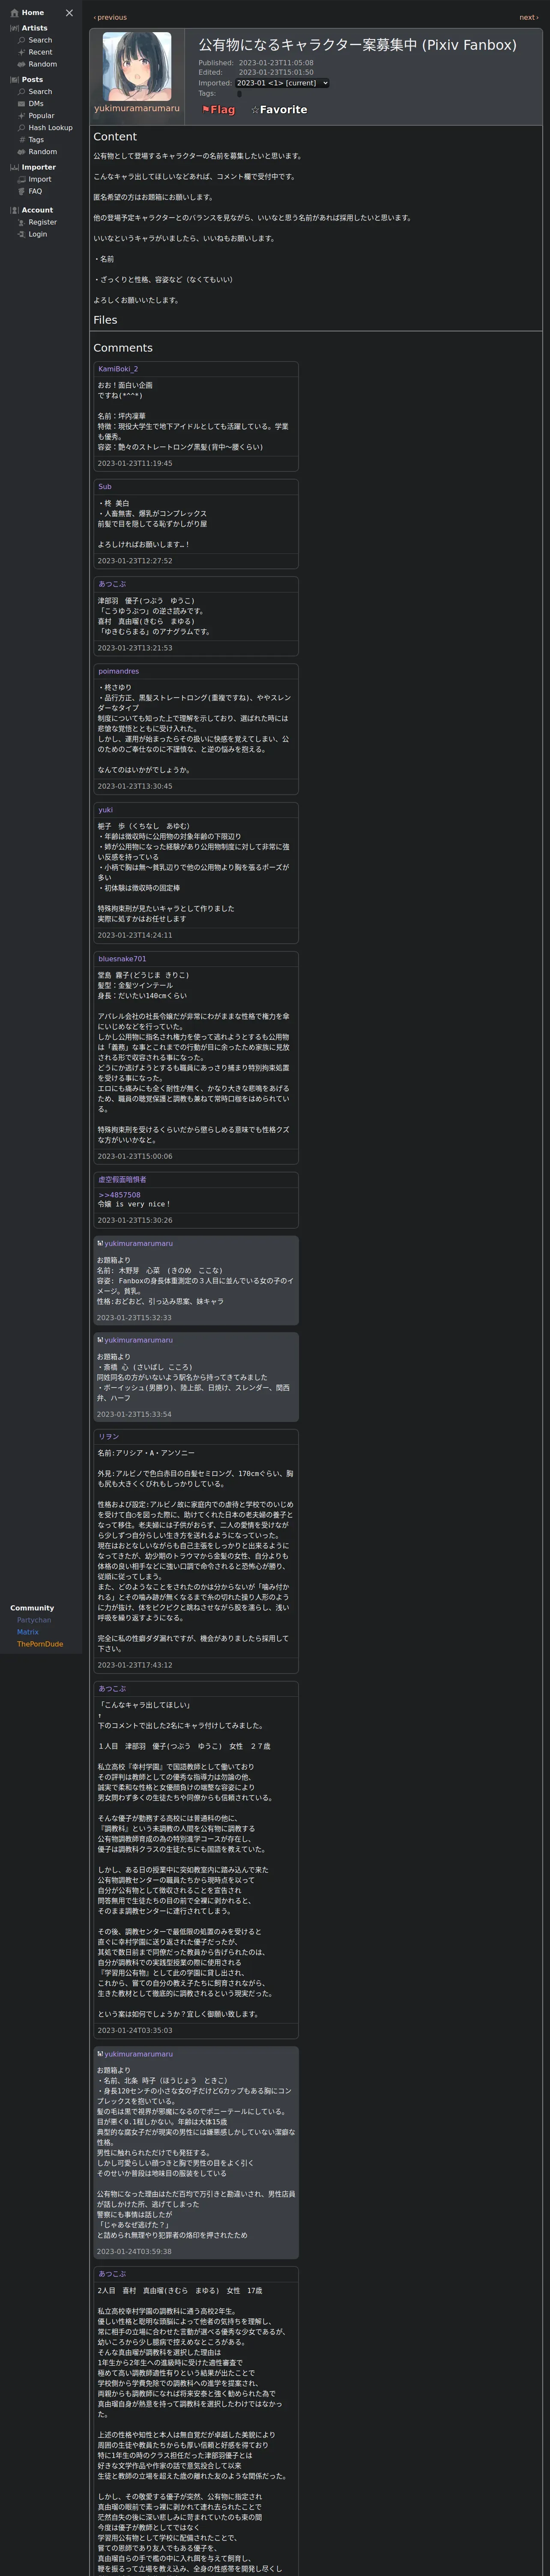This screenshot has height=2576, width=550.
Task: Click the Content section heading
Action: (x=115, y=137)
